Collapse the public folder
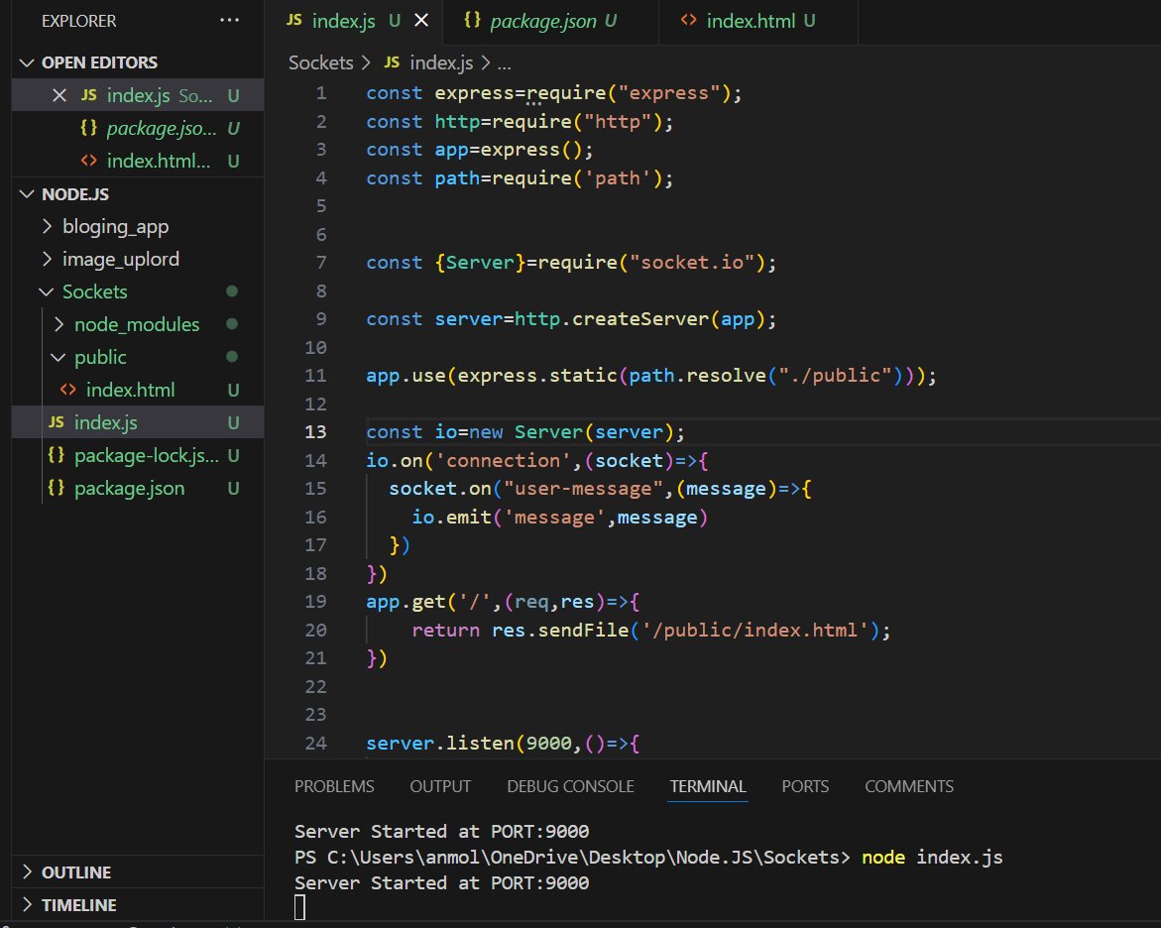The image size is (1161, 928). (x=139, y=356)
